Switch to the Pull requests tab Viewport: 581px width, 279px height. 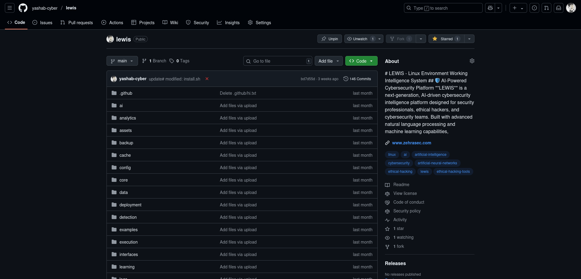click(x=77, y=23)
